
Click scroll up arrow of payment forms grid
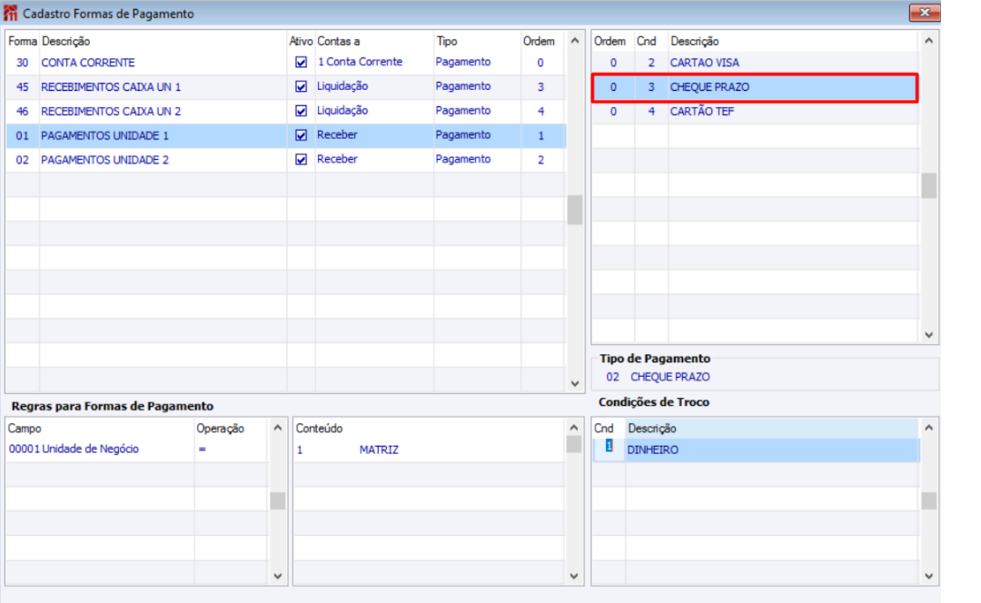(x=575, y=41)
